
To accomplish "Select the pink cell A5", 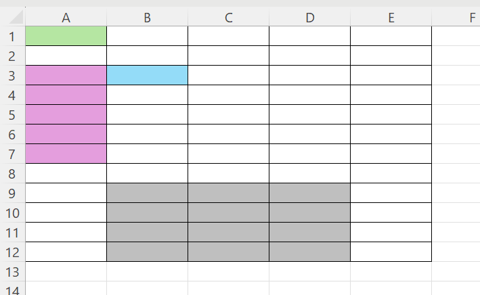I will pyautogui.click(x=66, y=114).
